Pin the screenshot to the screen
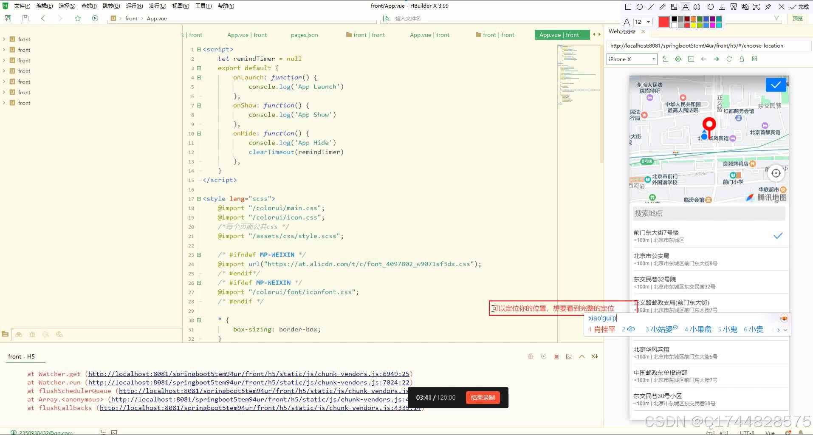 coord(768,7)
